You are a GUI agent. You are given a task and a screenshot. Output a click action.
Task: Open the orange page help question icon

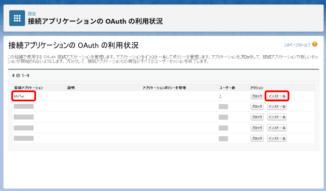point(315,44)
